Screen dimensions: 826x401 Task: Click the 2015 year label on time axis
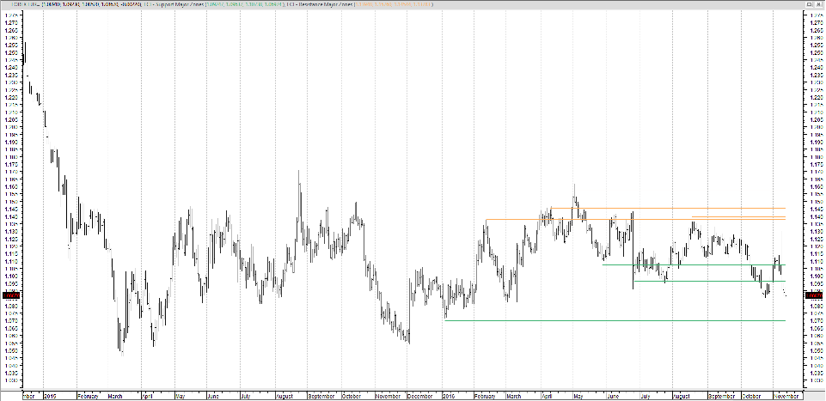tap(50, 397)
